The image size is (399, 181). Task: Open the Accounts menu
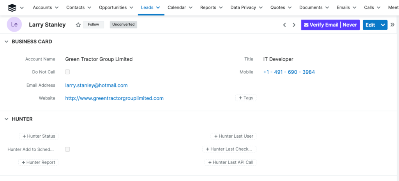46,7
